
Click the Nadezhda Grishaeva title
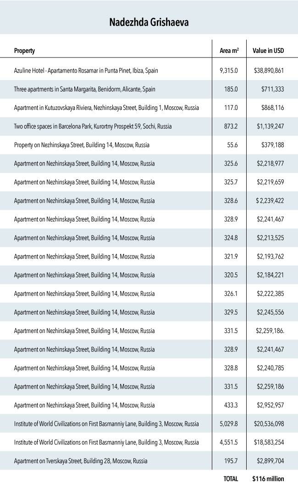tap(149, 22)
